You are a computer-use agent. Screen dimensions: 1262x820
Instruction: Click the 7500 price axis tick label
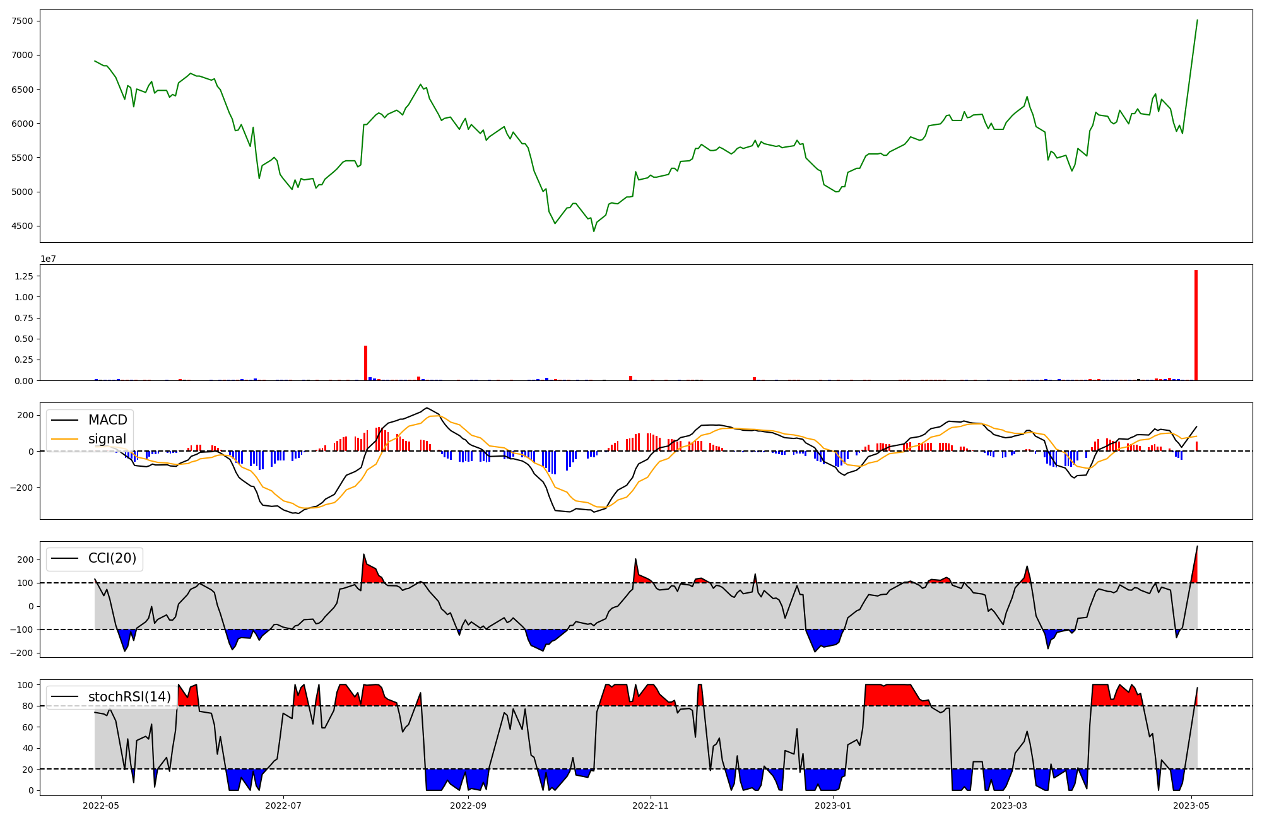click(22, 21)
